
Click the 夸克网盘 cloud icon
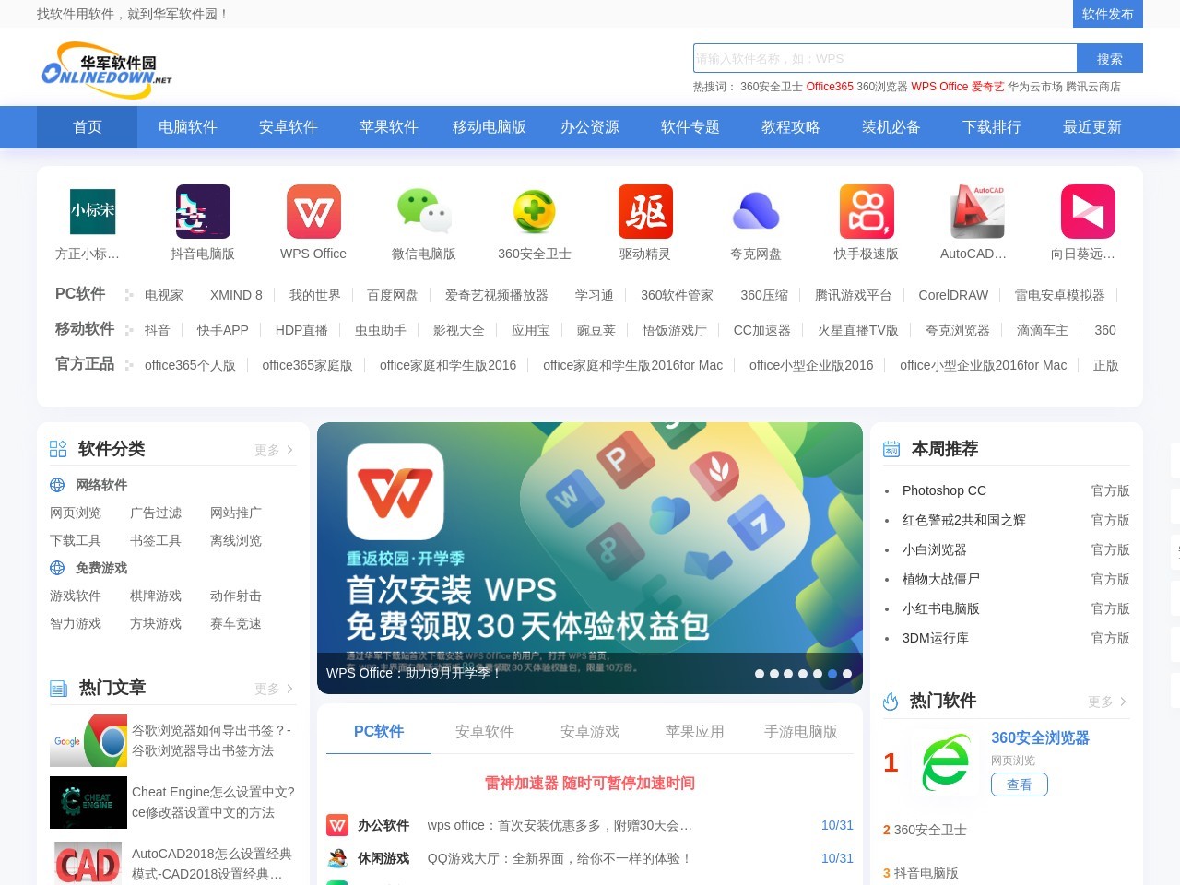click(x=756, y=211)
